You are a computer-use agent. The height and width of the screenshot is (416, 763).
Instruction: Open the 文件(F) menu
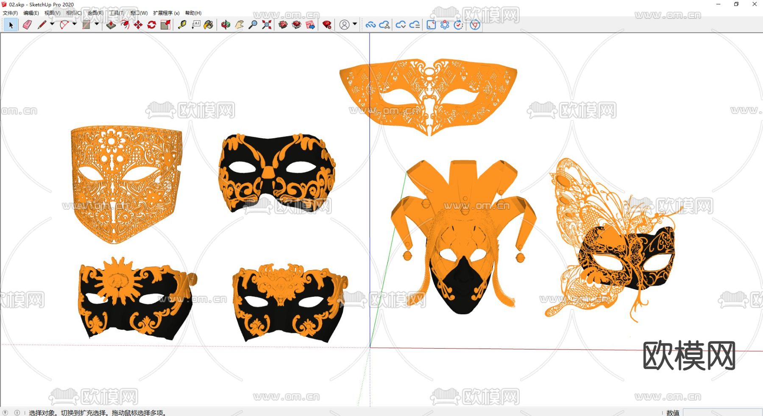click(10, 13)
